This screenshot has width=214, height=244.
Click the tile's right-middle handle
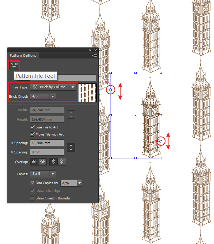point(161,115)
